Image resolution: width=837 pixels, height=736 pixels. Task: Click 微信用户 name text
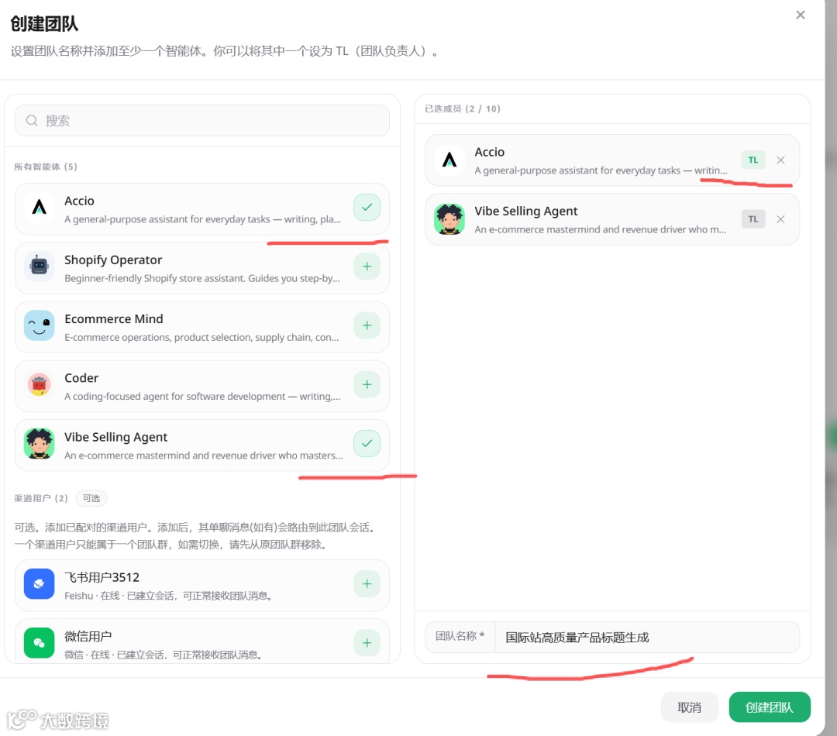point(88,636)
